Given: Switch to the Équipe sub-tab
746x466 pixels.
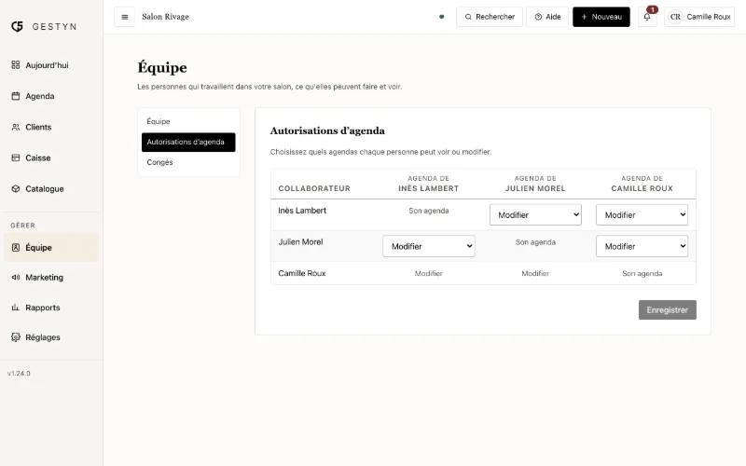Looking at the screenshot, I should 188,122.
